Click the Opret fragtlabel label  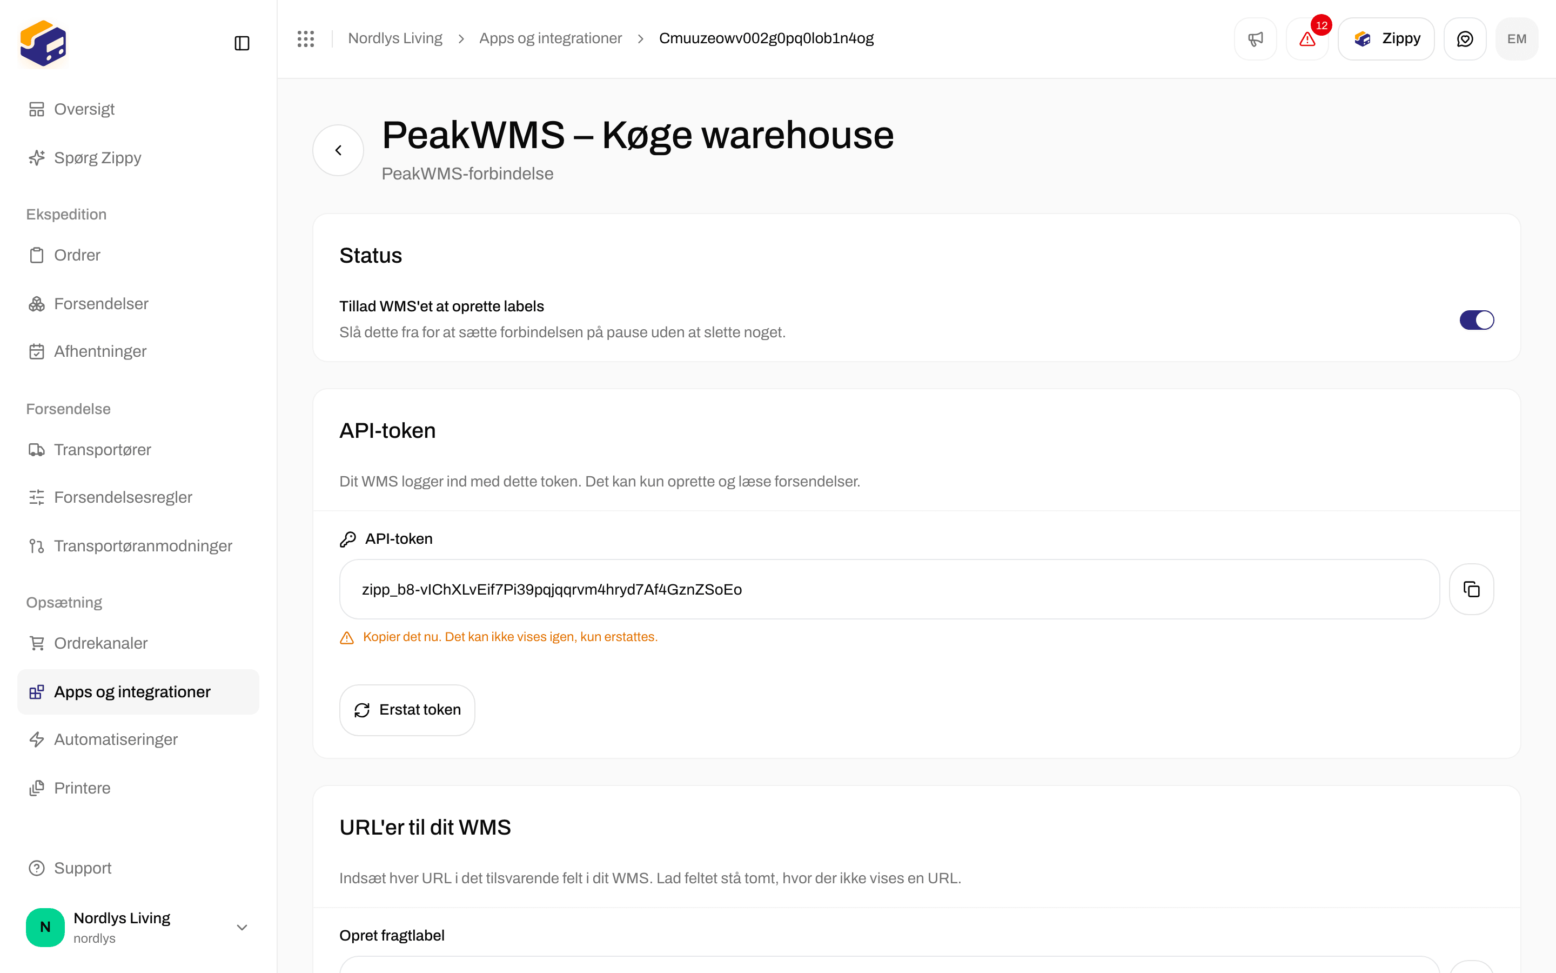[392, 936]
